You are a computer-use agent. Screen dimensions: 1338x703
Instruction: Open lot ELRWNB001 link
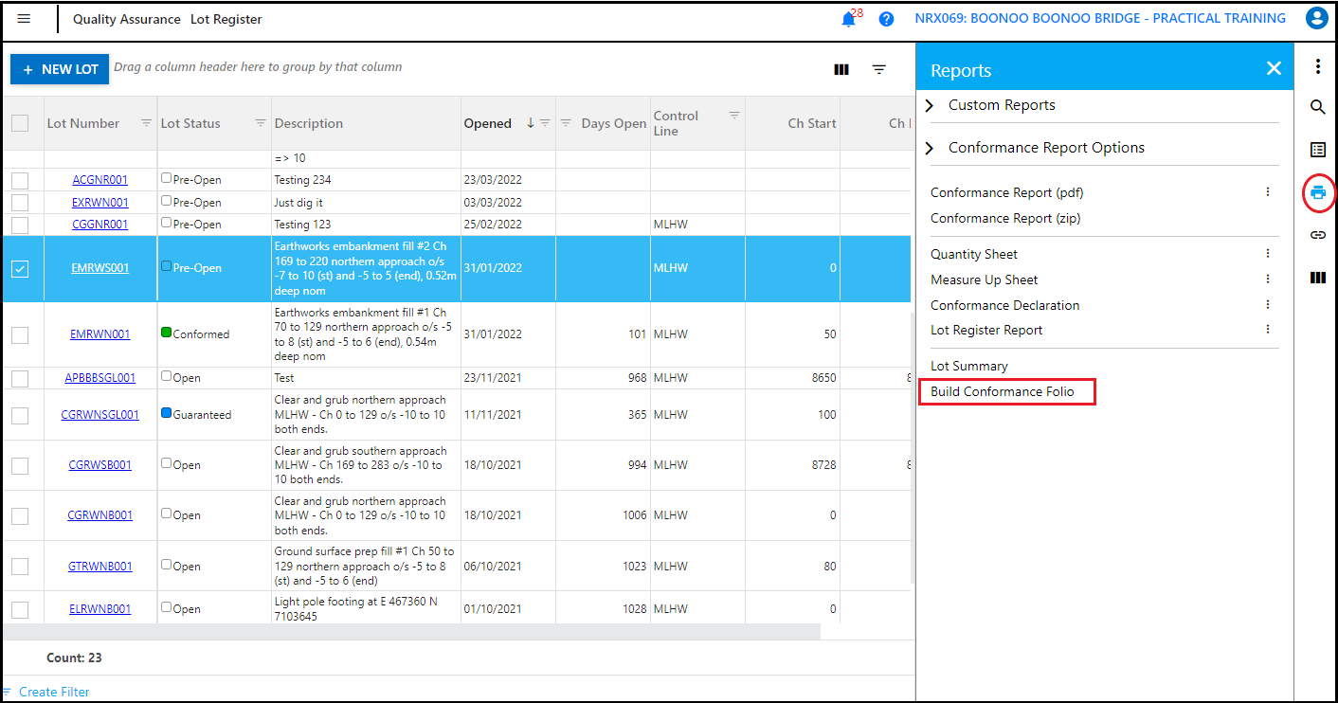100,609
